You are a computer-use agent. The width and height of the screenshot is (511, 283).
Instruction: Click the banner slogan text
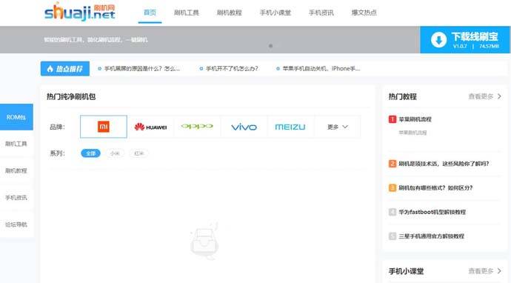[x=96, y=40]
